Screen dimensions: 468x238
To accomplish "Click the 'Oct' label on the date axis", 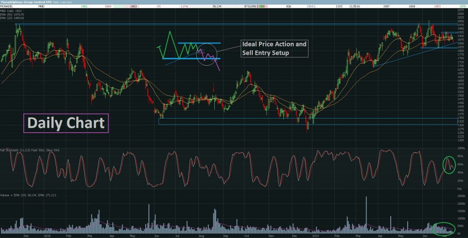I will click(x=246, y=236).
